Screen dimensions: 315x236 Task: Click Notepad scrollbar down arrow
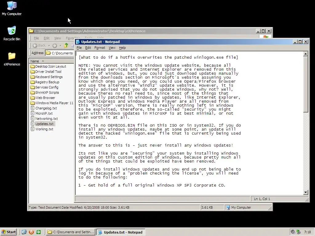coord(305,192)
